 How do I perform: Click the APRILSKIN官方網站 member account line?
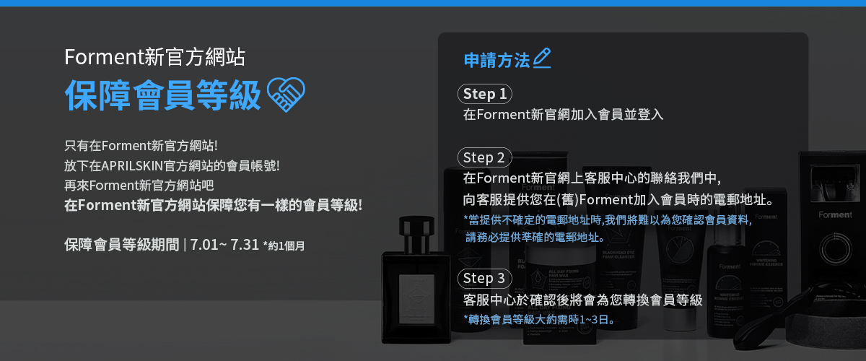pyautogui.click(x=171, y=165)
